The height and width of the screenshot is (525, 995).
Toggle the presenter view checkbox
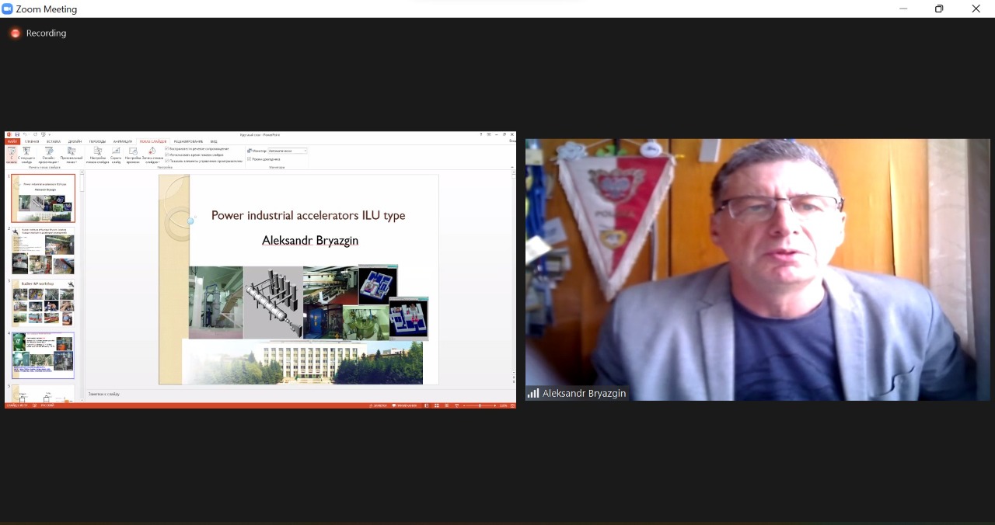tap(250, 158)
